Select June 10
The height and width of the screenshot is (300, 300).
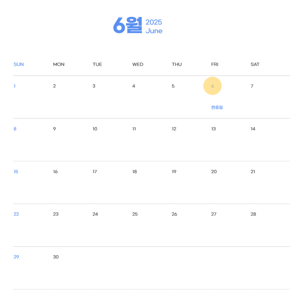click(95, 129)
